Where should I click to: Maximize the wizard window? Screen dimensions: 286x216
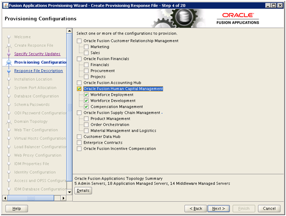click(x=274, y=5)
